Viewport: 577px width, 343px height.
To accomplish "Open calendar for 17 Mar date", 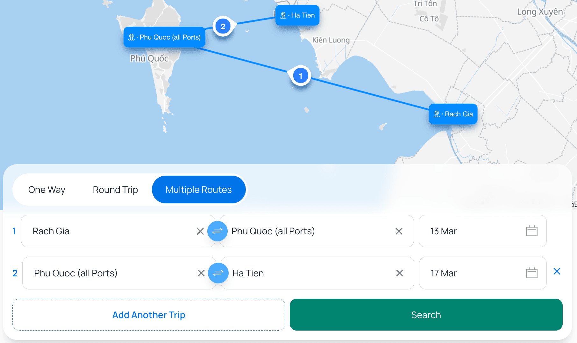I will coord(532,273).
